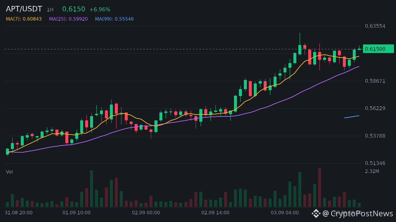The height and width of the screenshot is (222, 396).
Task: Select the APT/USDT pair title
Action: [x=24, y=9]
